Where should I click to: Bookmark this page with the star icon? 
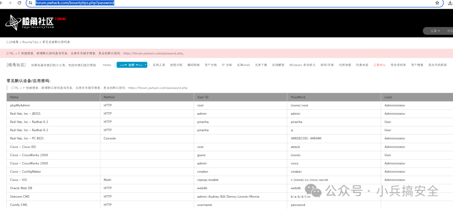pos(437,3)
